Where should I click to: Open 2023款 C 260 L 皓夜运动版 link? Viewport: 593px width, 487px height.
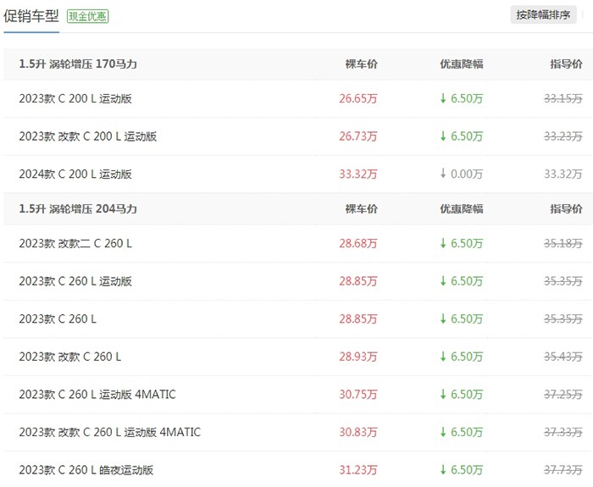tap(86, 470)
